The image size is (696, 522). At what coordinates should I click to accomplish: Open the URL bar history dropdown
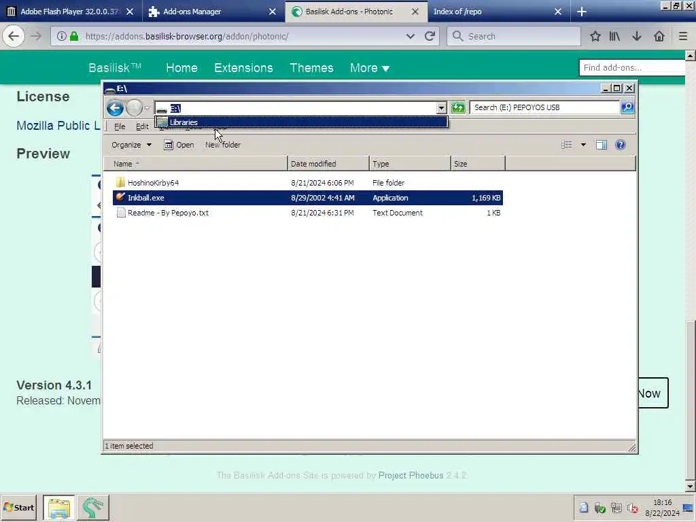(410, 36)
